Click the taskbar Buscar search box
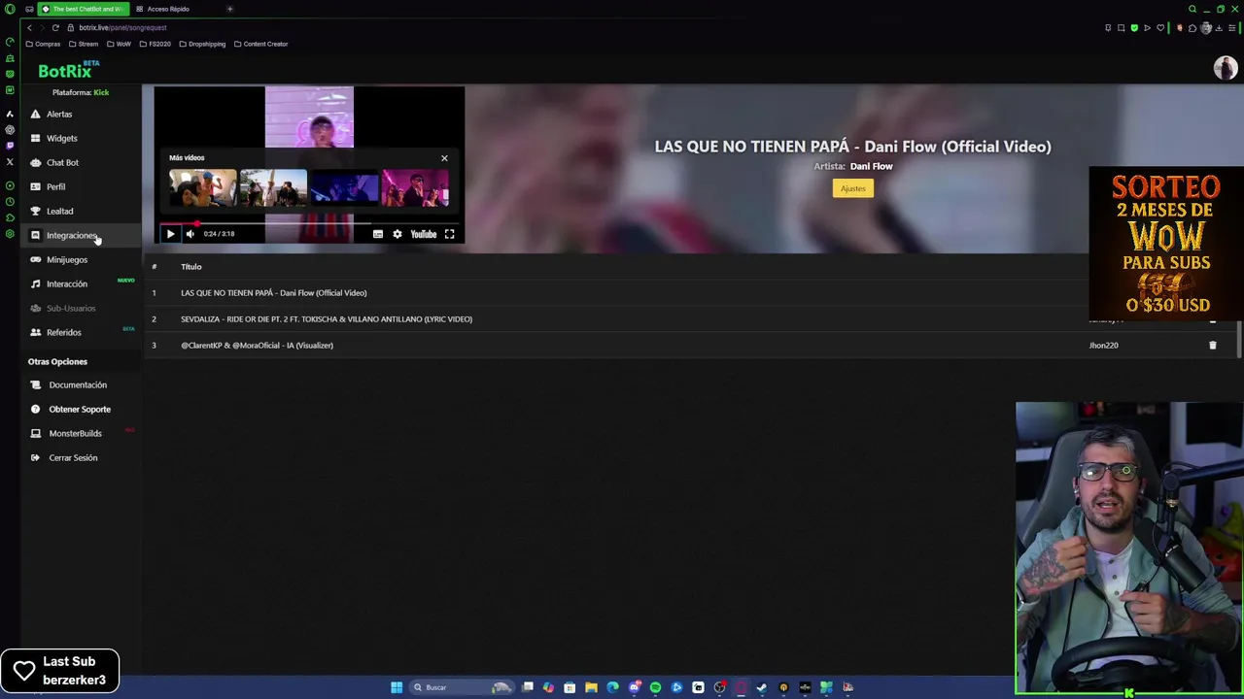Screen dimensions: 1244x699 tap(463, 687)
